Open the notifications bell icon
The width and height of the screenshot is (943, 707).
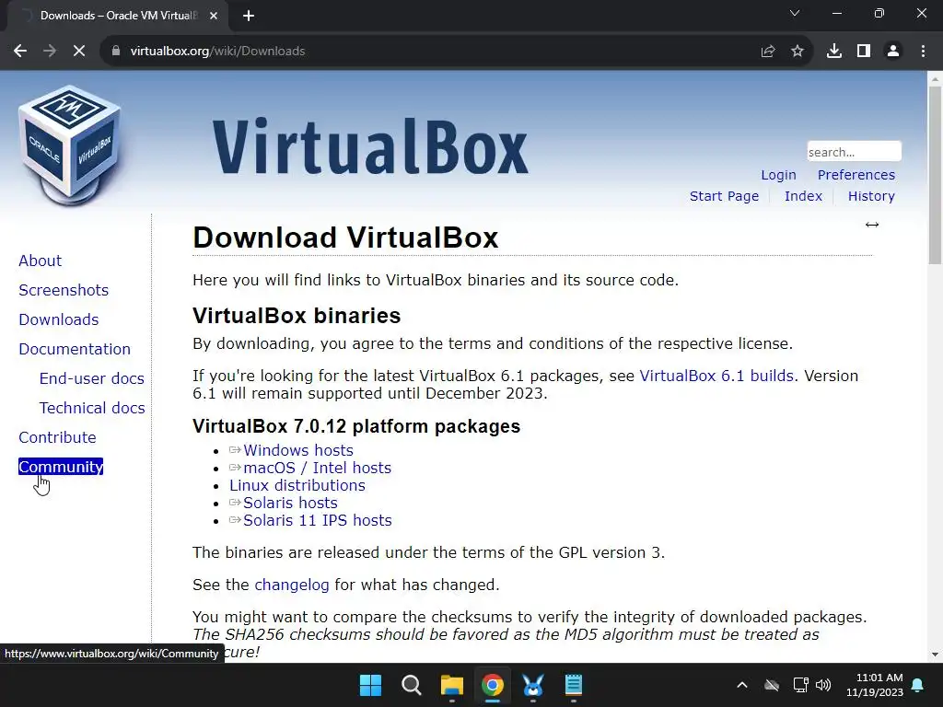pyautogui.click(x=918, y=685)
